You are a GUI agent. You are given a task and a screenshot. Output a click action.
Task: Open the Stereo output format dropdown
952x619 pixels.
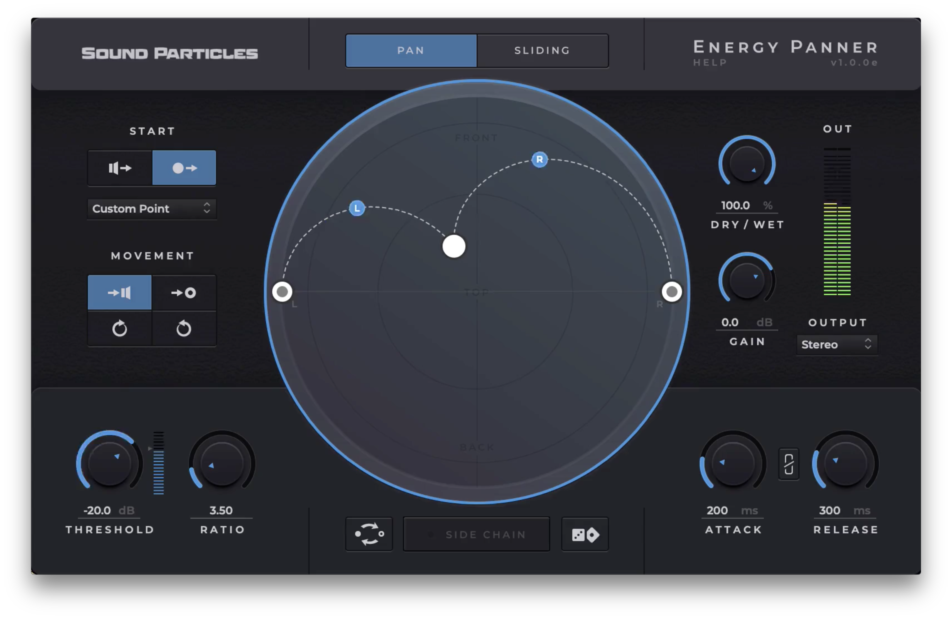[x=837, y=345]
